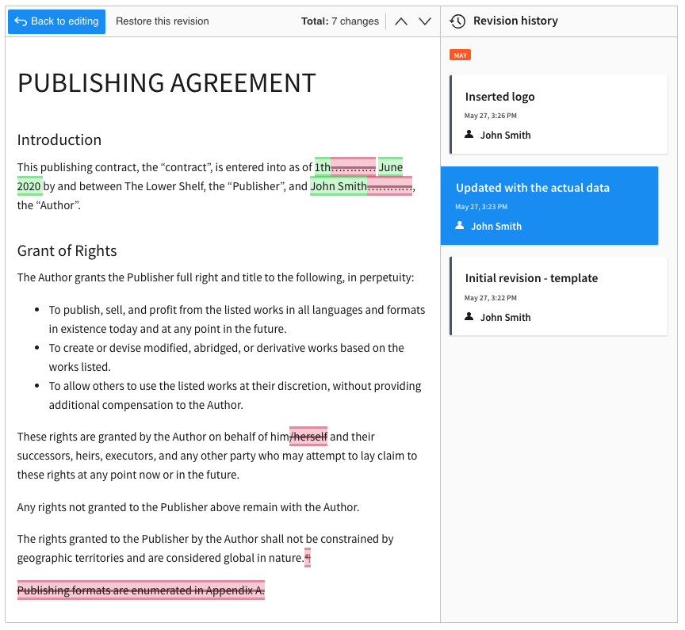Jump to next change using down arrow
This screenshot has height=630, width=685.
(425, 21)
